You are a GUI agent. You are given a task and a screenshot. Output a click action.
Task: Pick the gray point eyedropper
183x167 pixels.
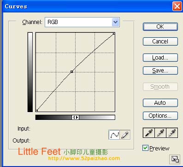pyautogui.click(x=160, y=133)
